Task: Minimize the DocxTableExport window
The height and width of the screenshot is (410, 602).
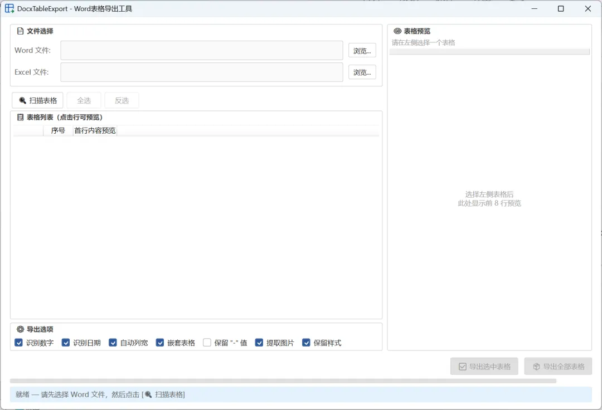Action: coord(535,8)
